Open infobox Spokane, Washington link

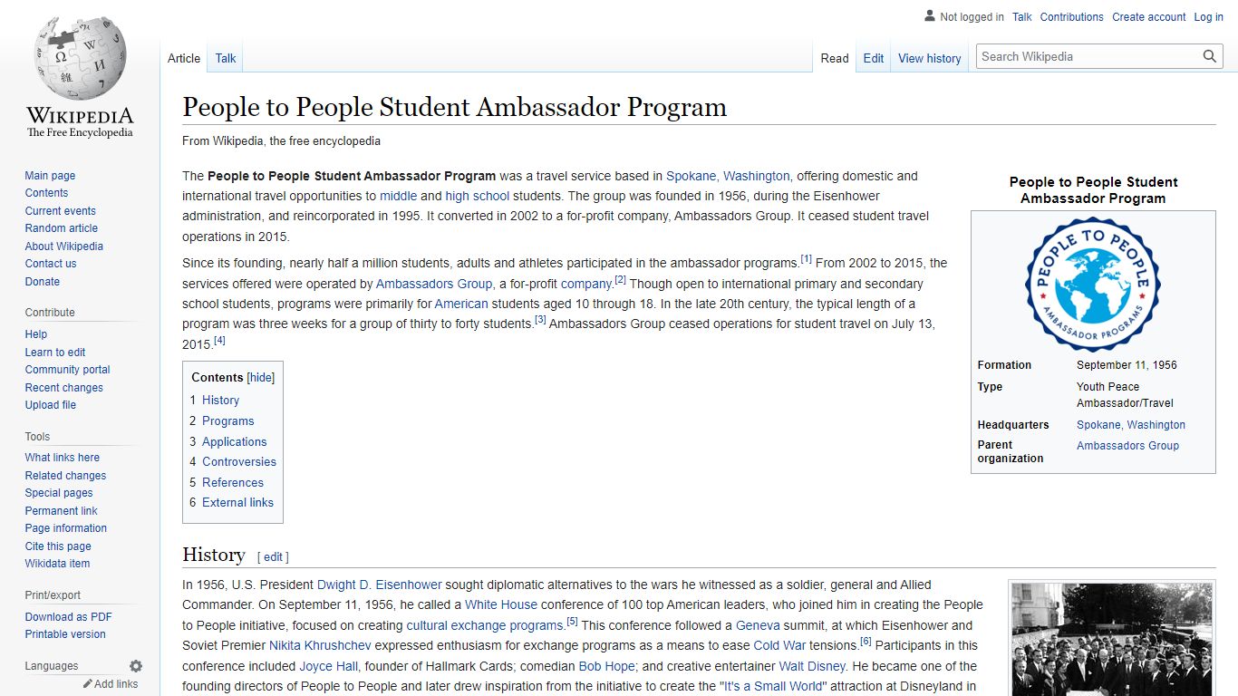(x=1131, y=425)
